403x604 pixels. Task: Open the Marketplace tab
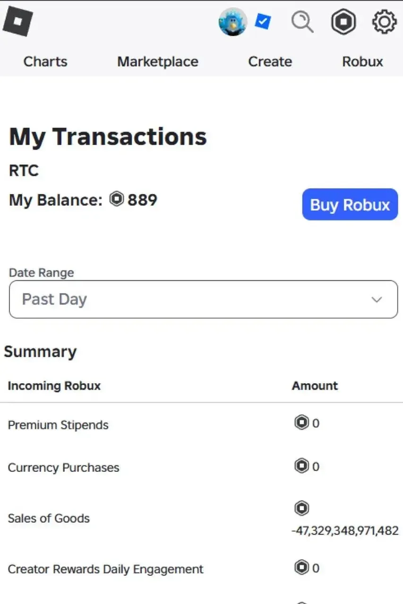click(158, 61)
